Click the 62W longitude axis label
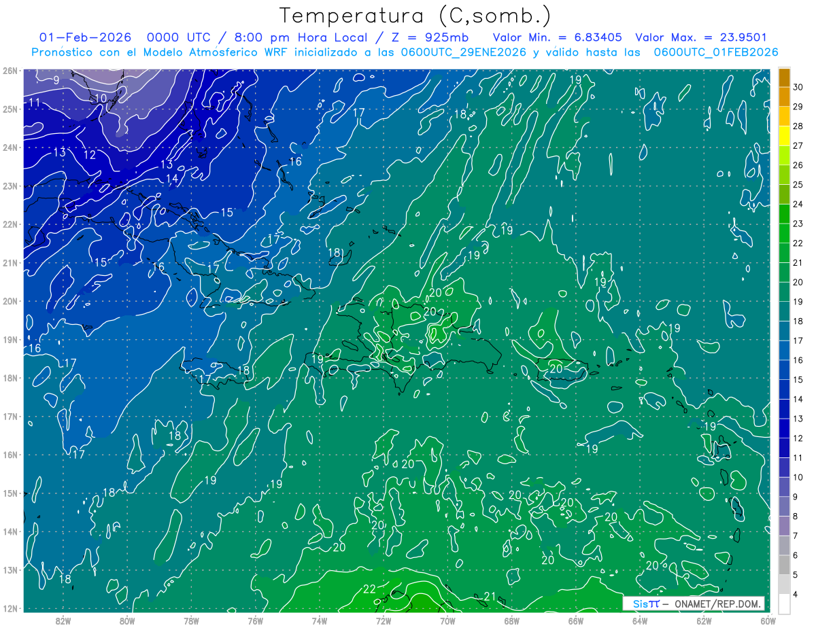This screenshot has width=816, height=630. 704,620
